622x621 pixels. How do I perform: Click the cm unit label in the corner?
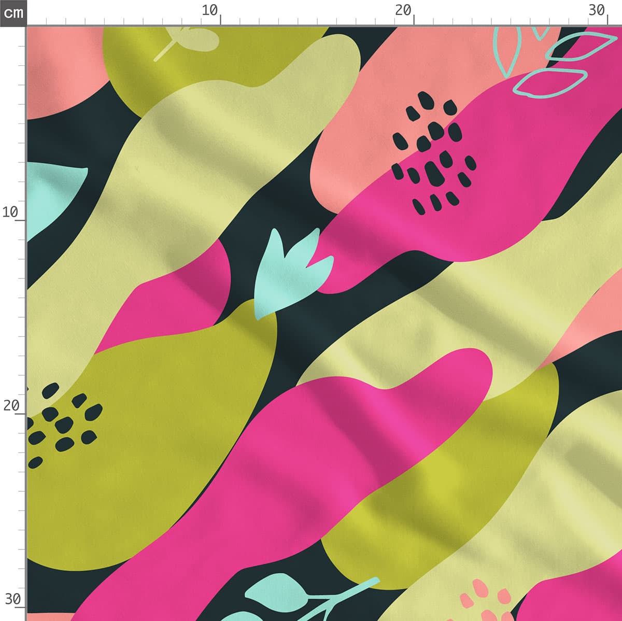pyautogui.click(x=13, y=12)
